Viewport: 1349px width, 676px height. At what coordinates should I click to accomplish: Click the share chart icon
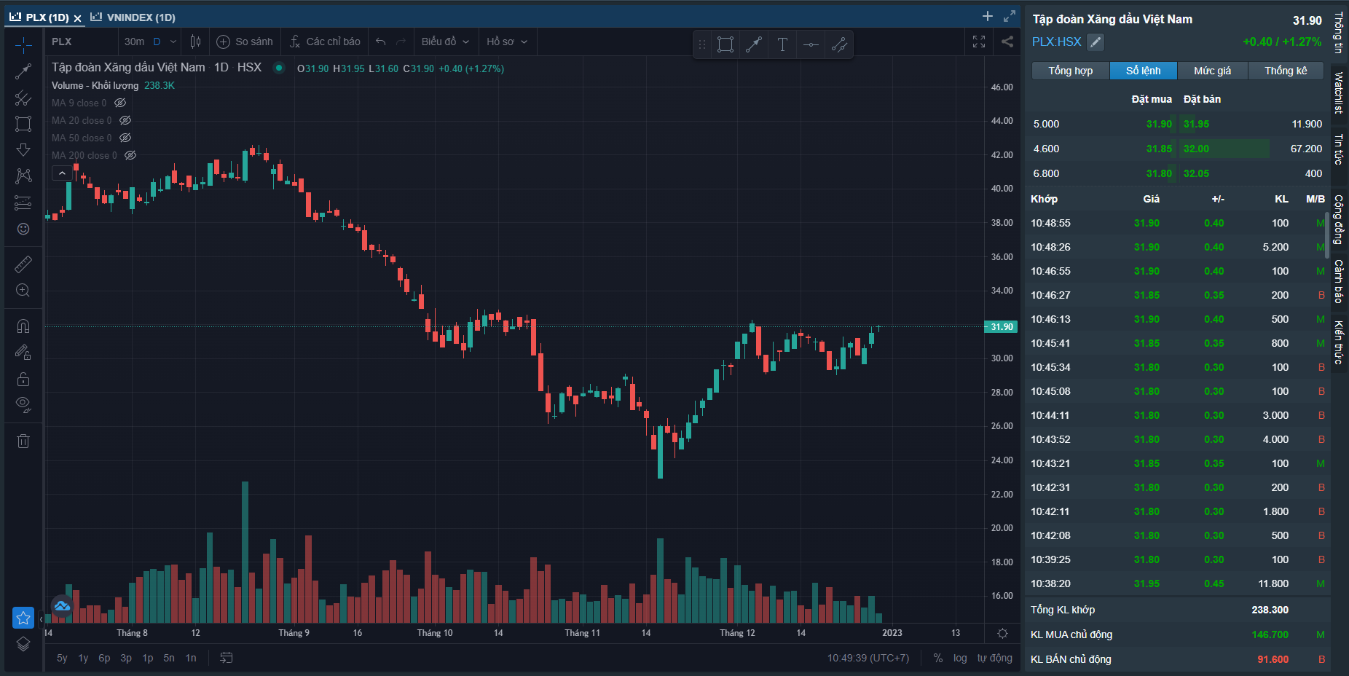pos(1007,42)
